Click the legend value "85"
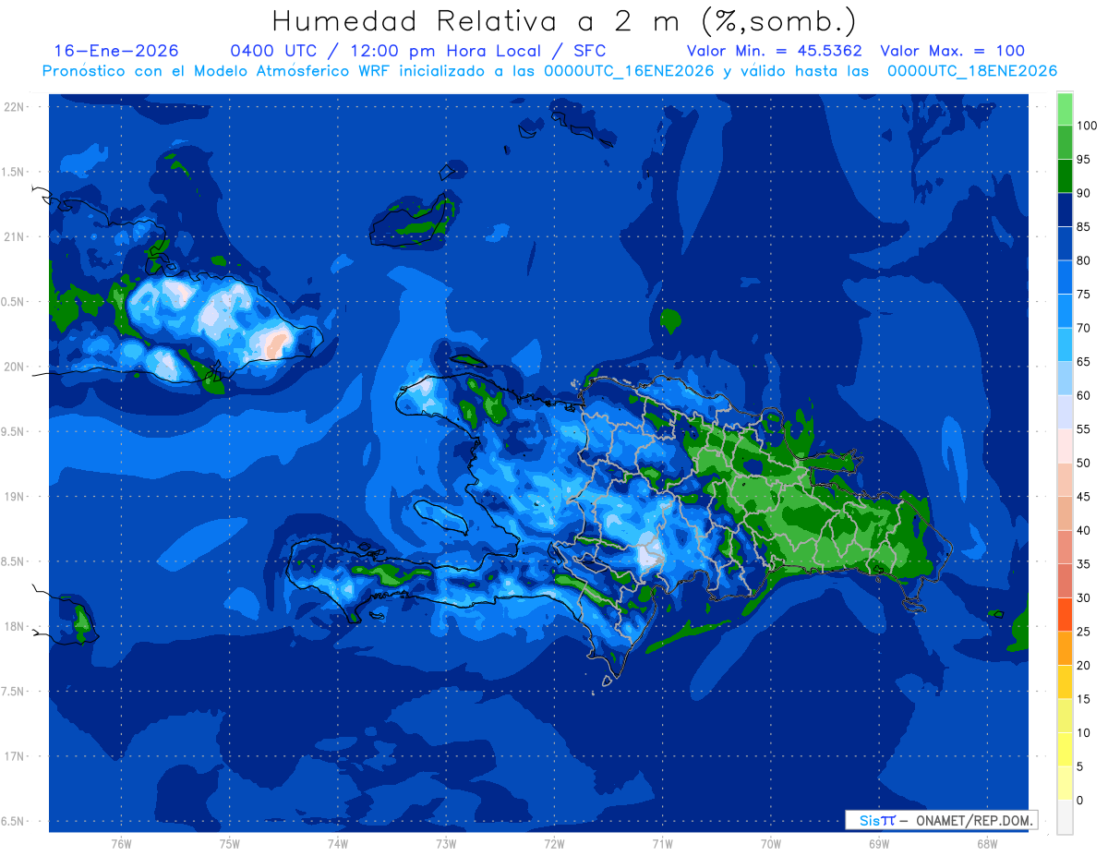This screenshot has width=1108, height=856. click(x=1083, y=226)
